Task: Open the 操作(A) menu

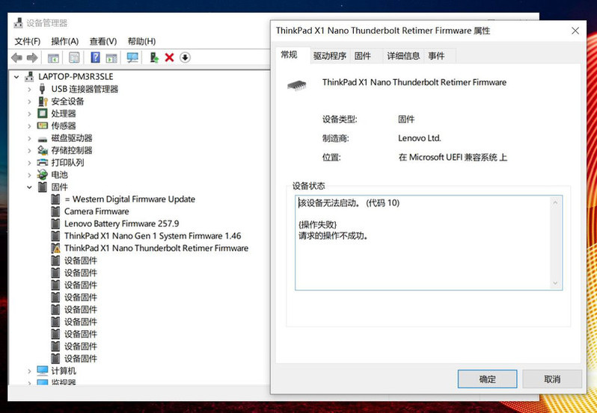Action: 65,41
